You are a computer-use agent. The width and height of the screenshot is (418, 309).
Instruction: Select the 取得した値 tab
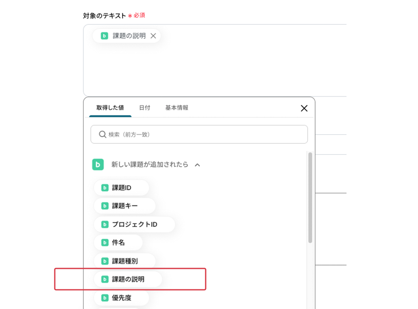point(110,108)
